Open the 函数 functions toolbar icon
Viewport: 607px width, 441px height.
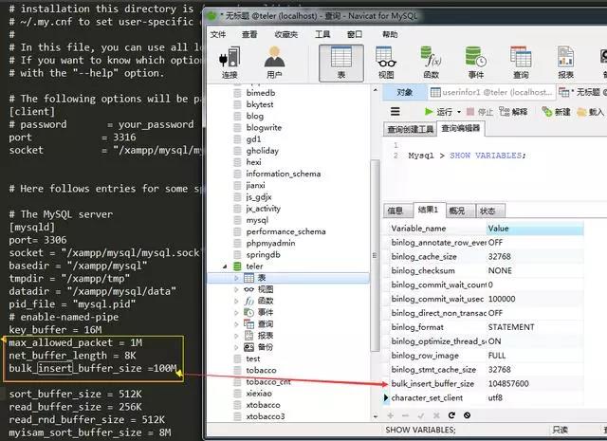pos(431,63)
